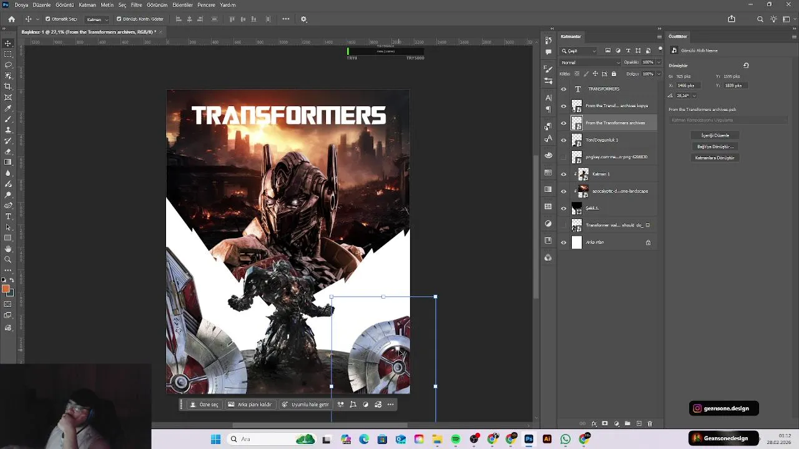Show the pngkey.com layer
The width and height of the screenshot is (799, 449).
[x=564, y=157]
